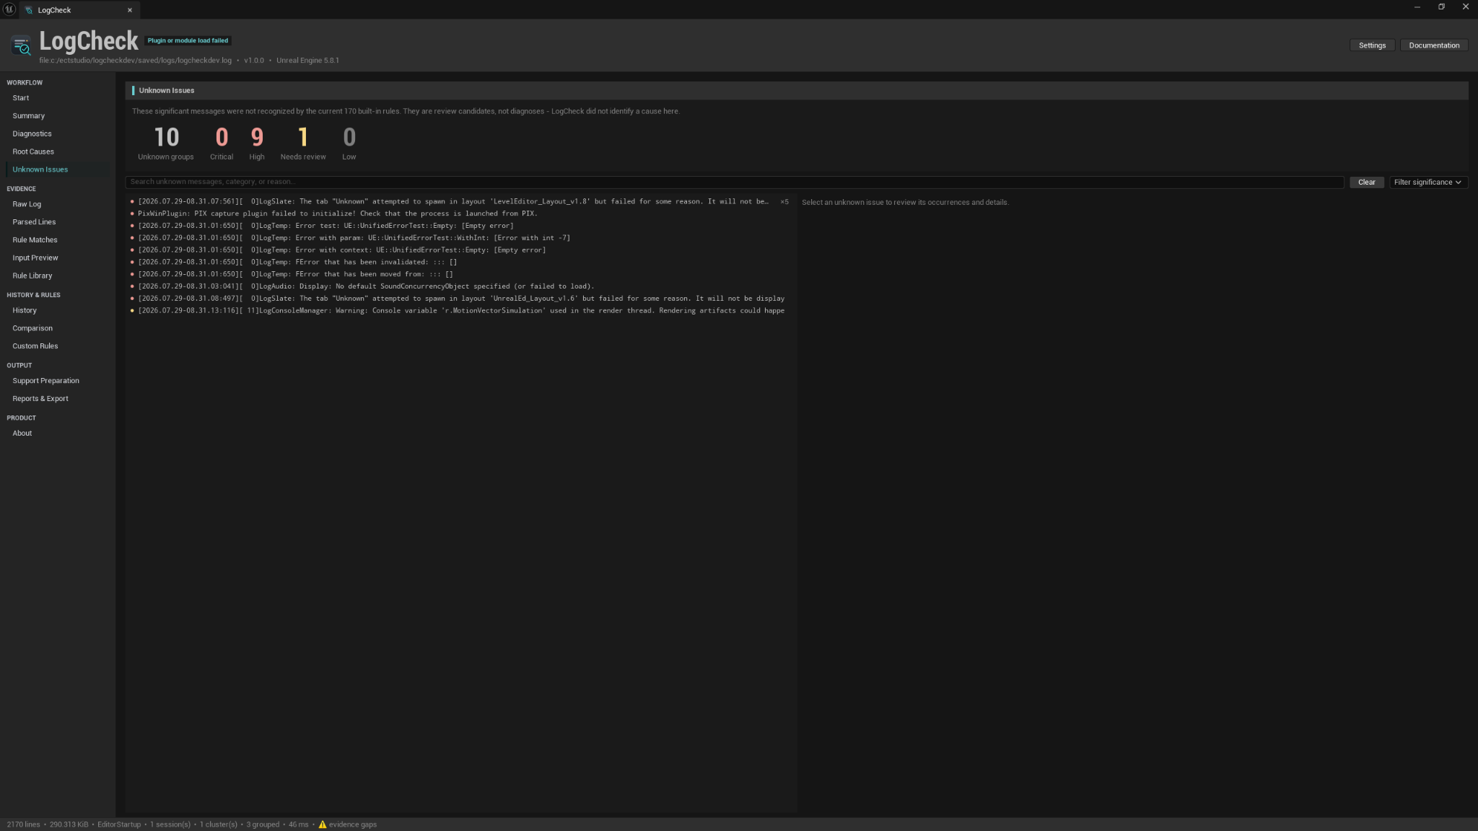Select the LevelEditor_Layout_v1.8 LogSlate issue row
Screen dimensions: 1478x831
[460, 202]
